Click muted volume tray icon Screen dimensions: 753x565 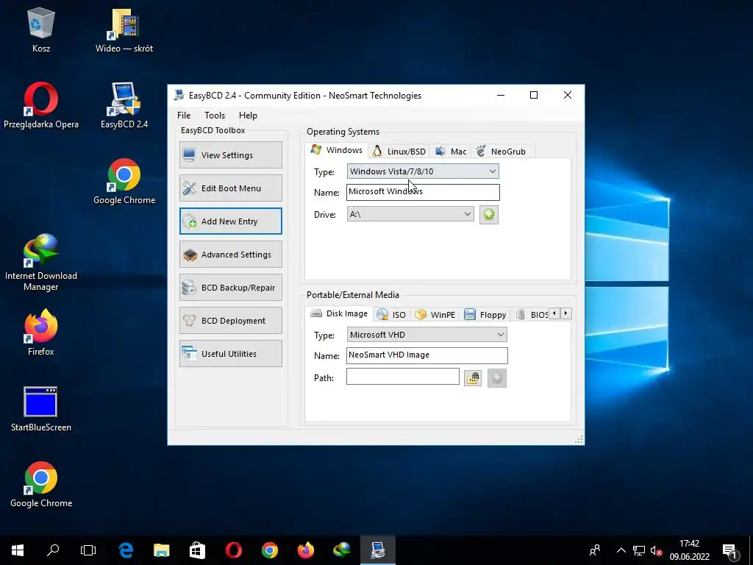[x=656, y=550]
